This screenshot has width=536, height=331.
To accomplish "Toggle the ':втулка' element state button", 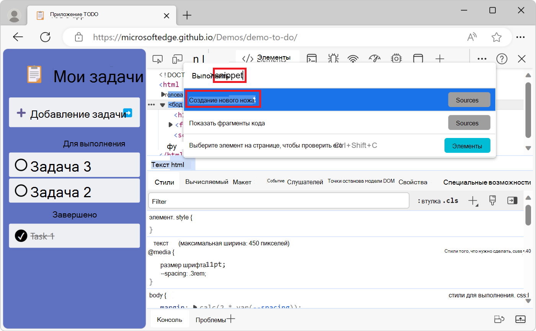I will (429, 201).
